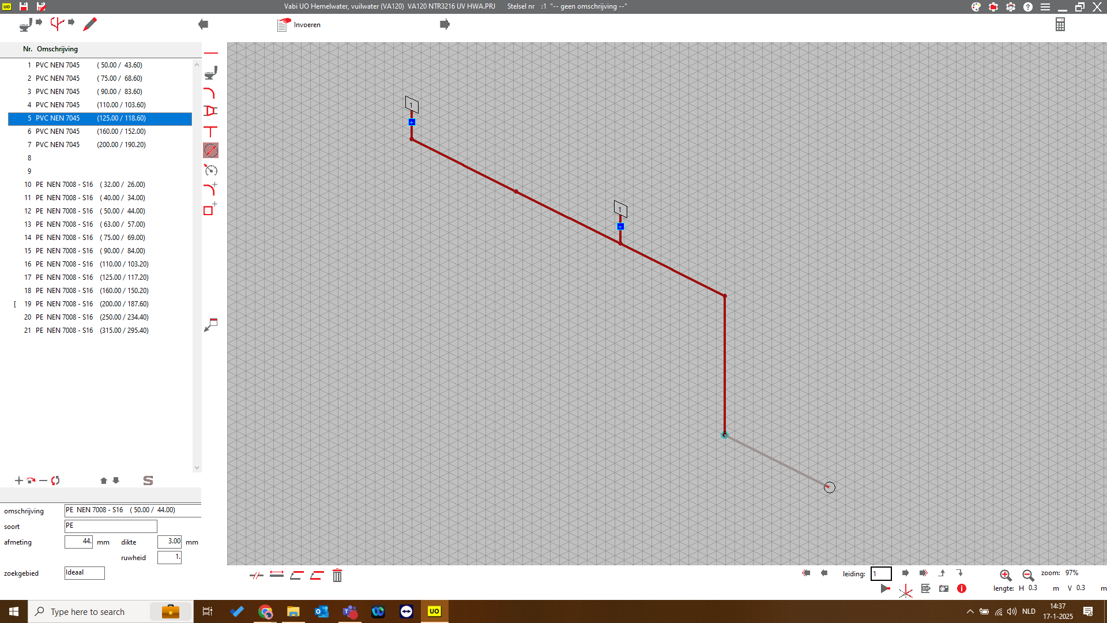Click the leiding number input field
The width and height of the screenshot is (1107, 623).
(x=880, y=573)
